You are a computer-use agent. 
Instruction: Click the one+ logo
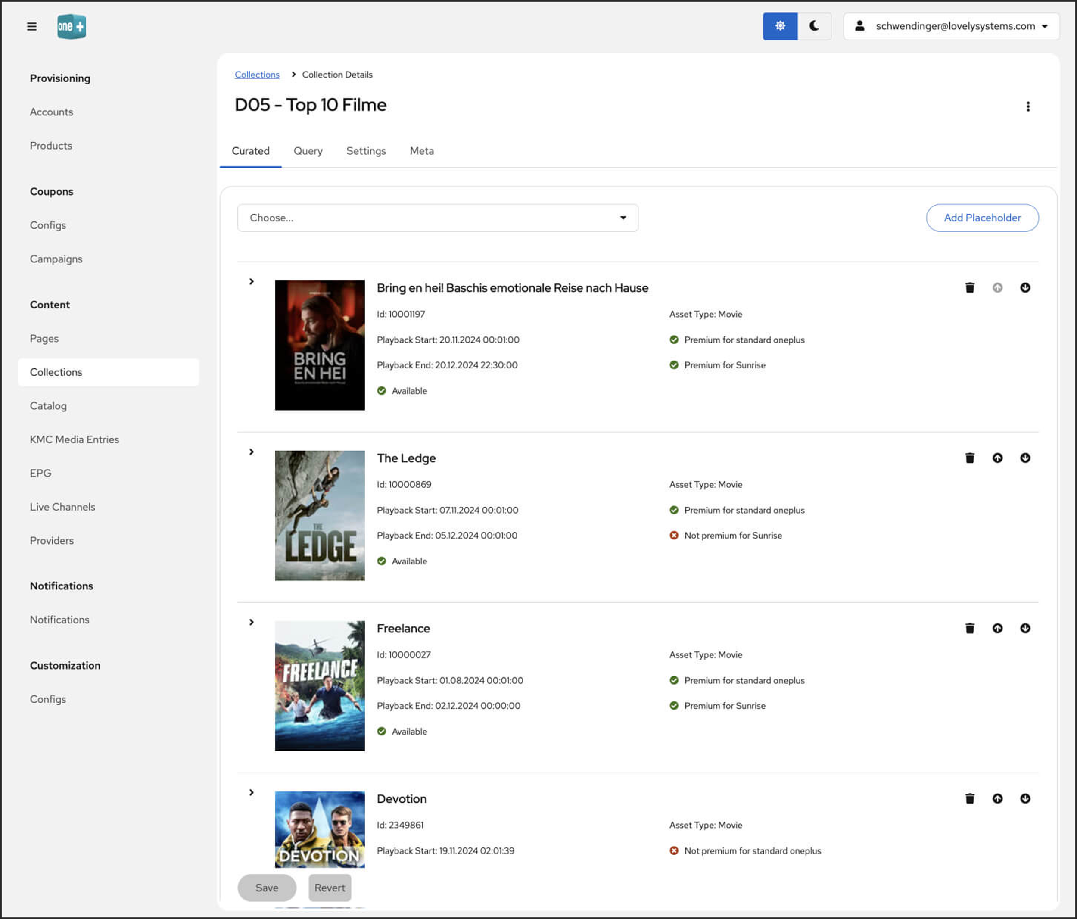pyautogui.click(x=71, y=27)
